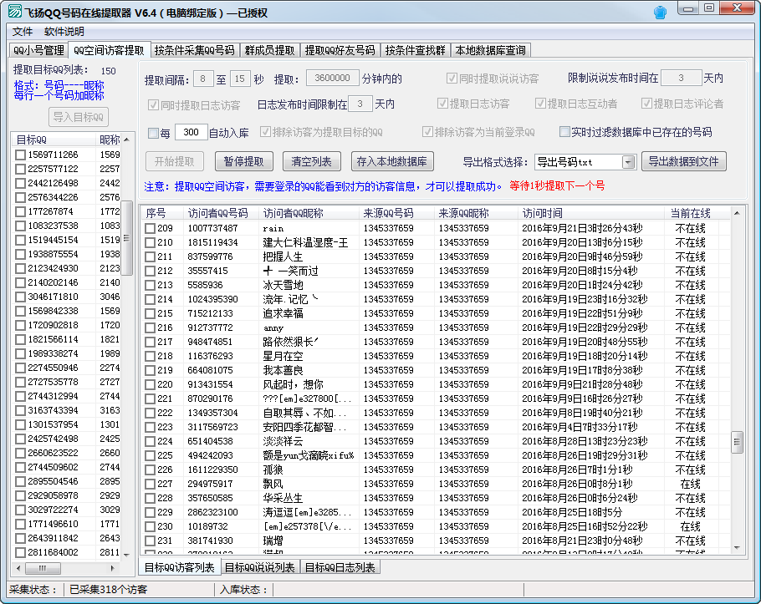Click status text 已采集318个访客

click(x=108, y=590)
